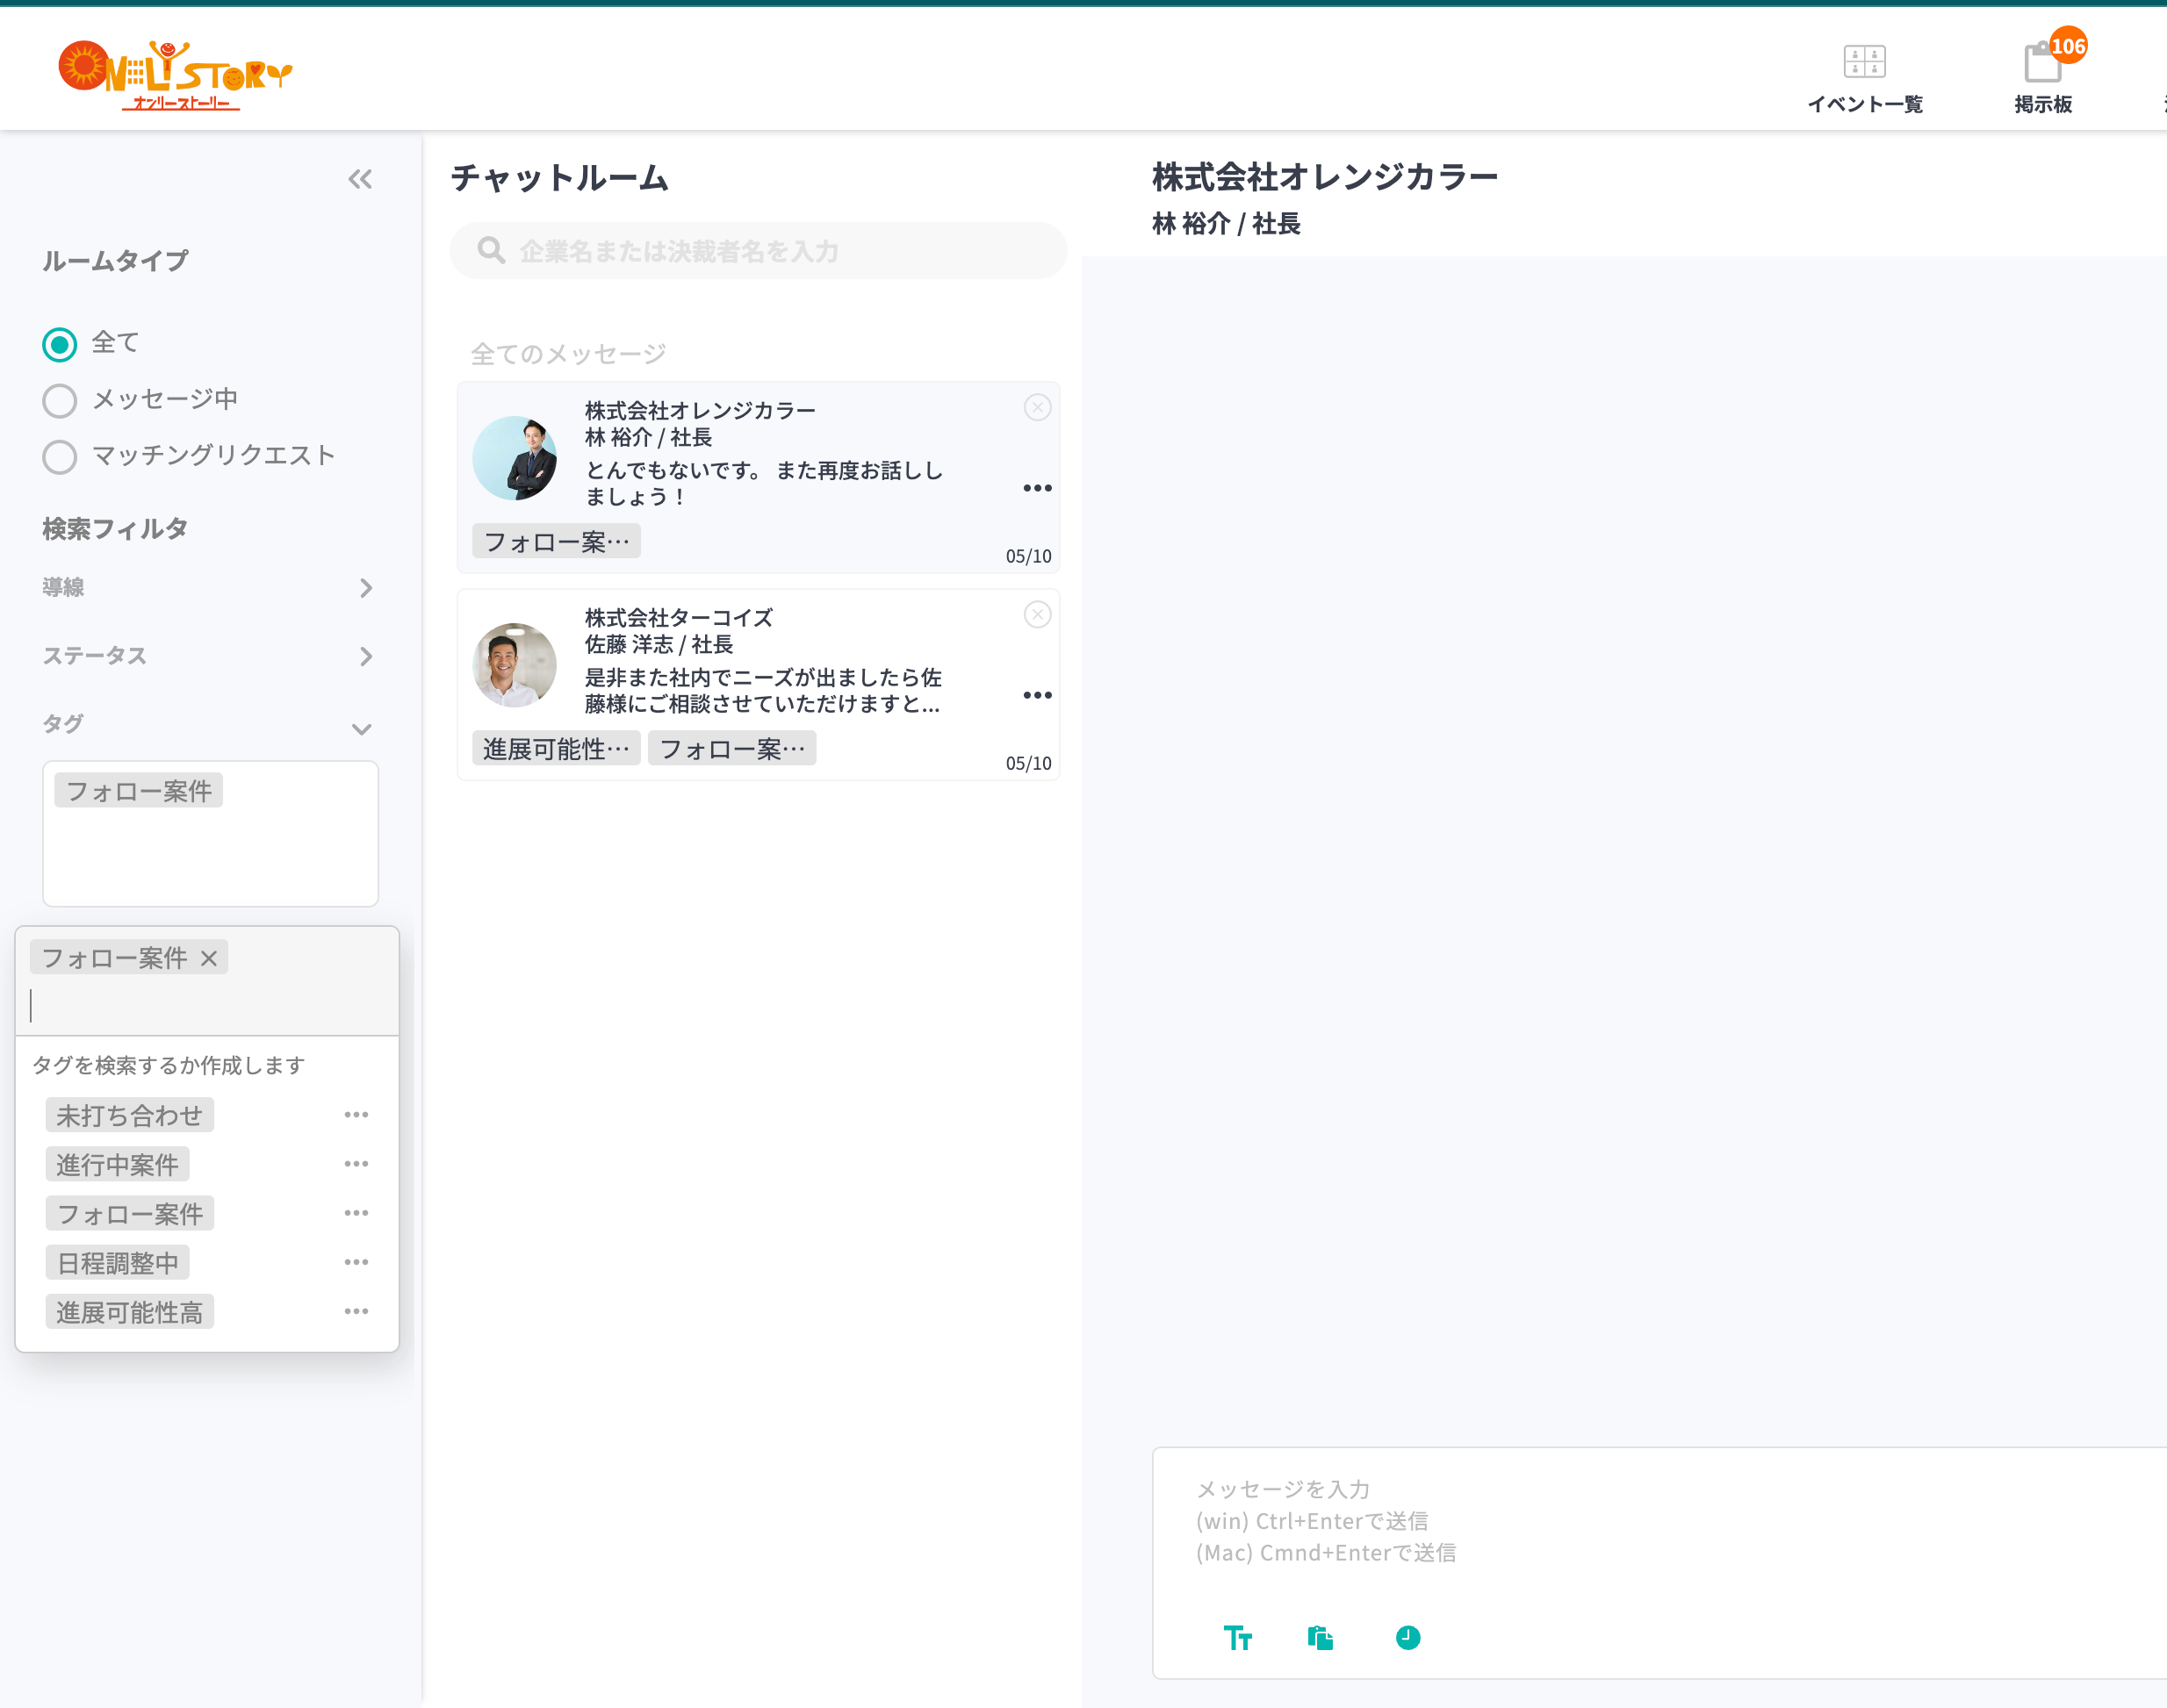Close the 株式会社オレンジカラー chat room card
This screenshot has height=1708, width=2167.
(1036, 408)
